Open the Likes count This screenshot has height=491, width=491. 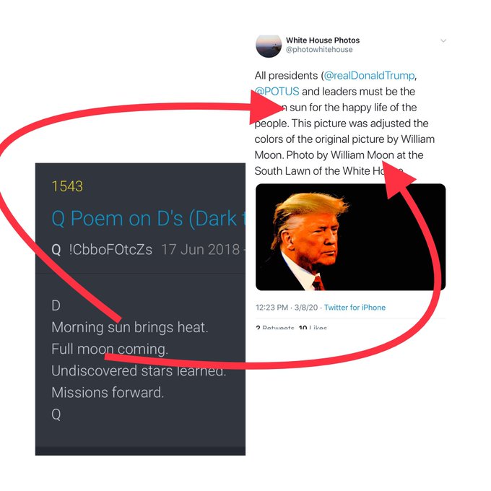(313, 328)
